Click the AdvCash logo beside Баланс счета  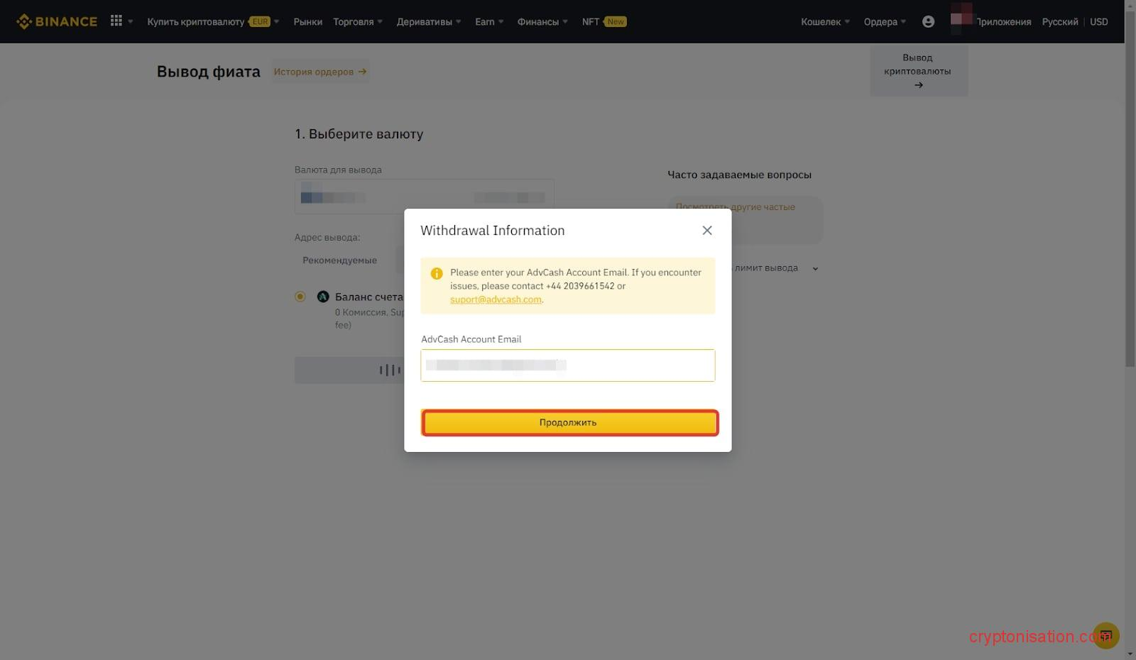pos(323,296)
